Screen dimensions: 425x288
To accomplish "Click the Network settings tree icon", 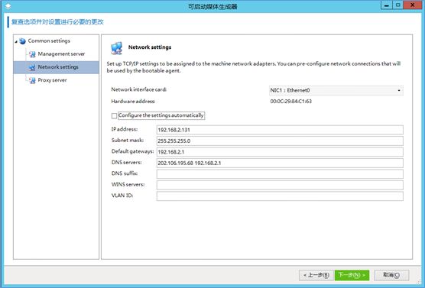I will pos(32,67).
